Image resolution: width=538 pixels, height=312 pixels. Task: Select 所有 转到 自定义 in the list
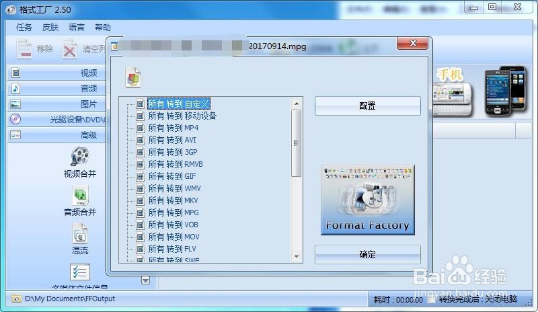tap(179, 104)
